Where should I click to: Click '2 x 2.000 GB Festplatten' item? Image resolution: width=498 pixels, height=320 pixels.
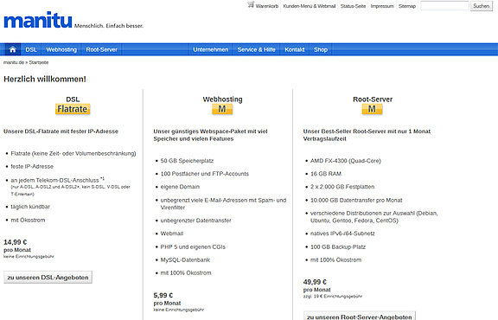[342, 187]
